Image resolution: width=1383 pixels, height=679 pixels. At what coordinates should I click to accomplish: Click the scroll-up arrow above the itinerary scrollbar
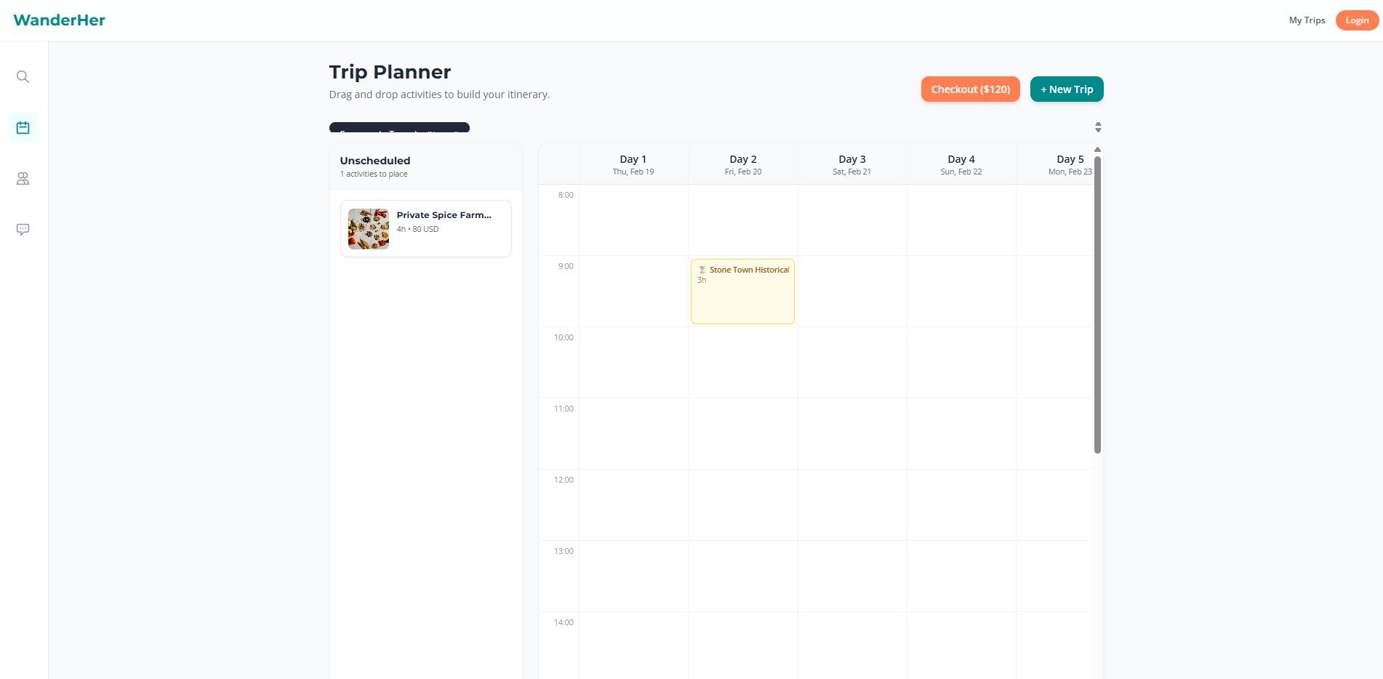(x=1097, y=150)
